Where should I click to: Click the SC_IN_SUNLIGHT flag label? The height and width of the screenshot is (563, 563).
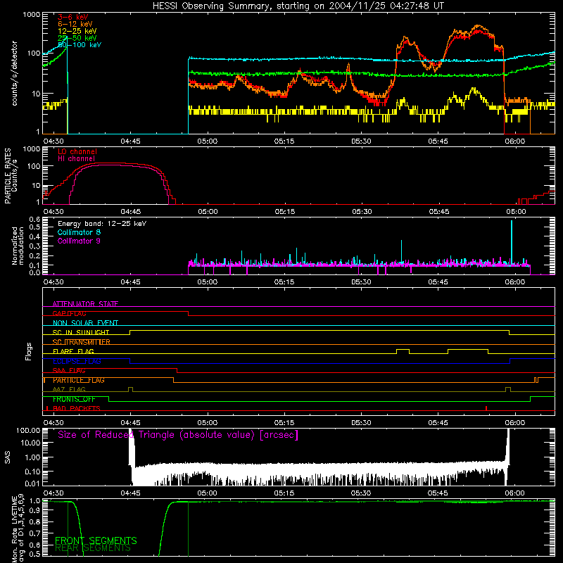pos(81,332)
